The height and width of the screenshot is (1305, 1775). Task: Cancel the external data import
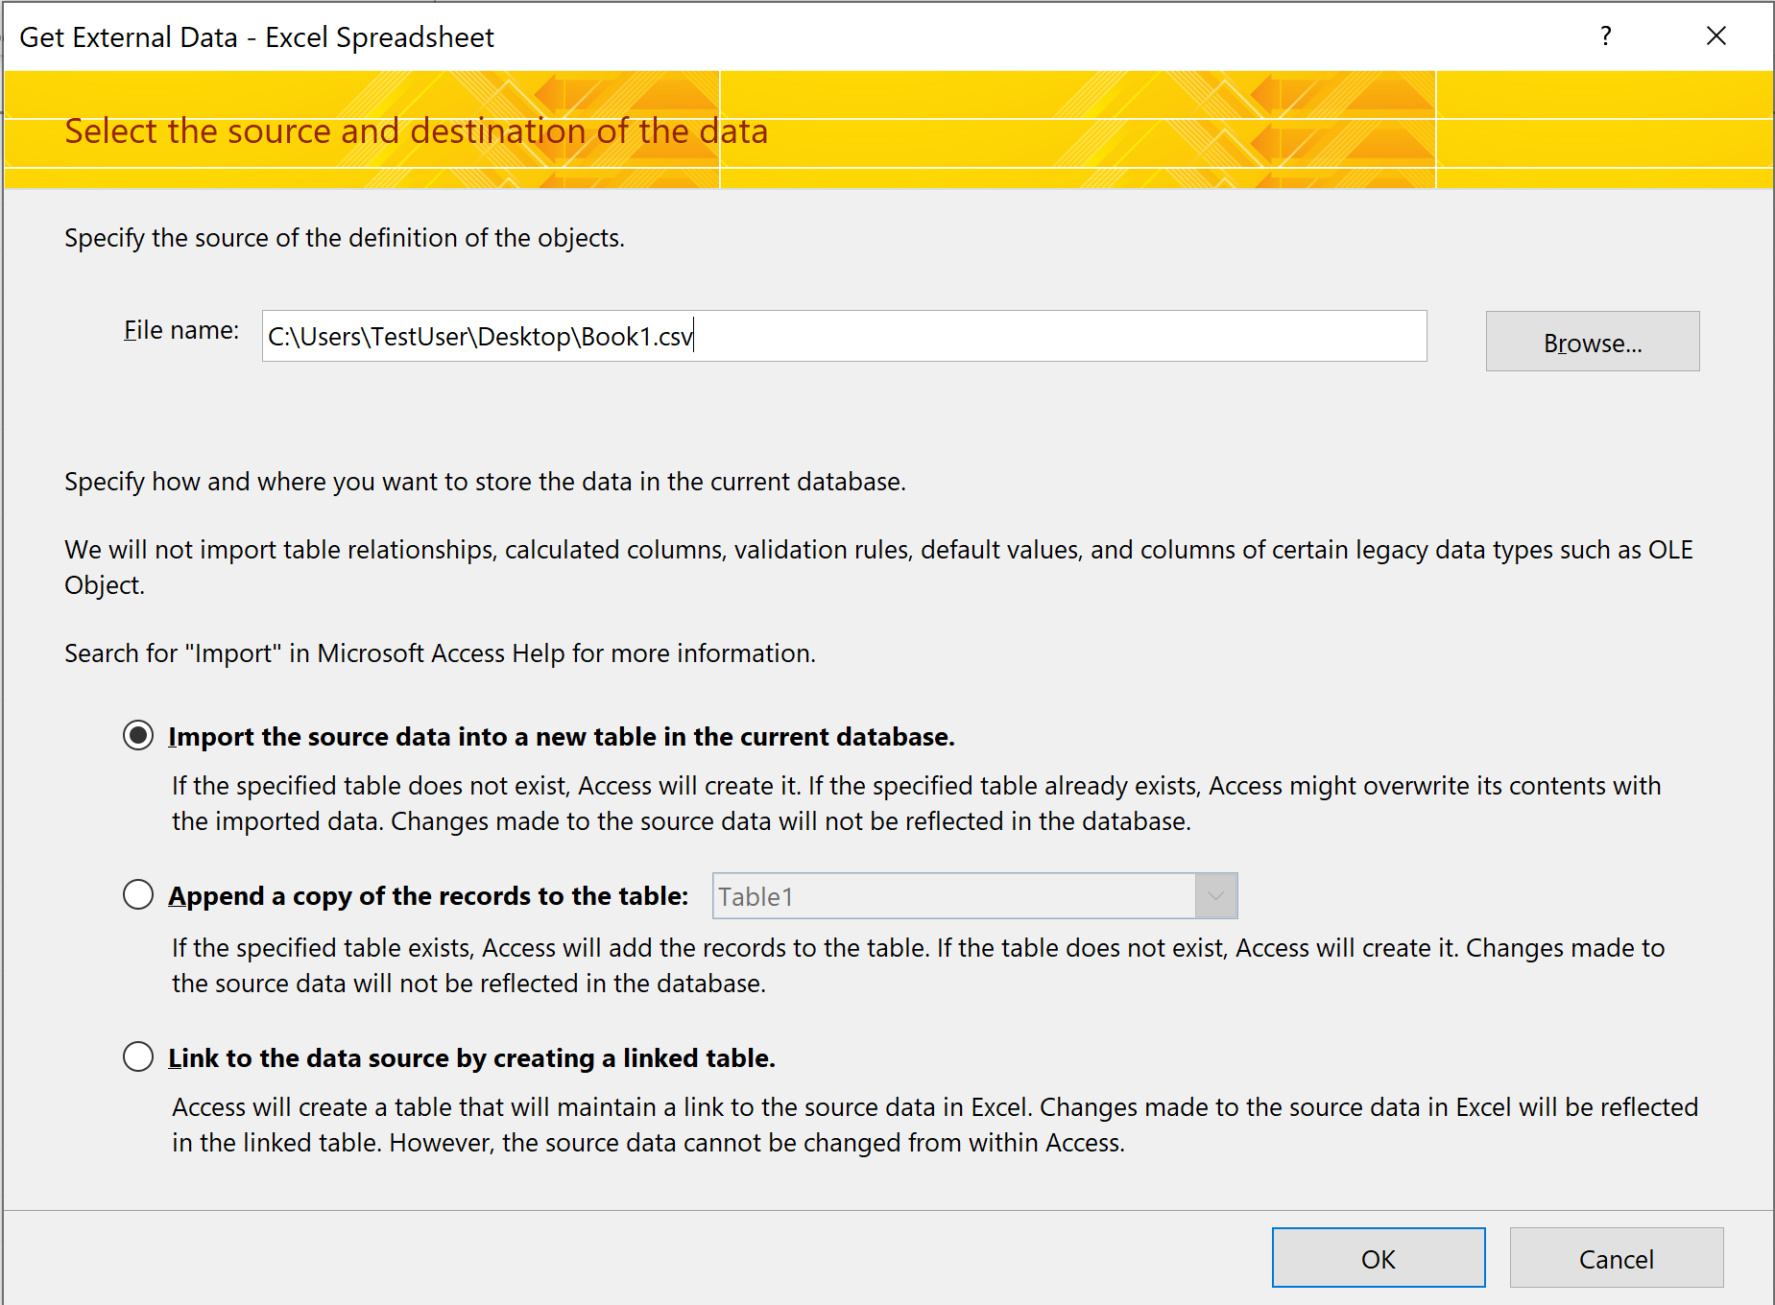[1615, 1258]
